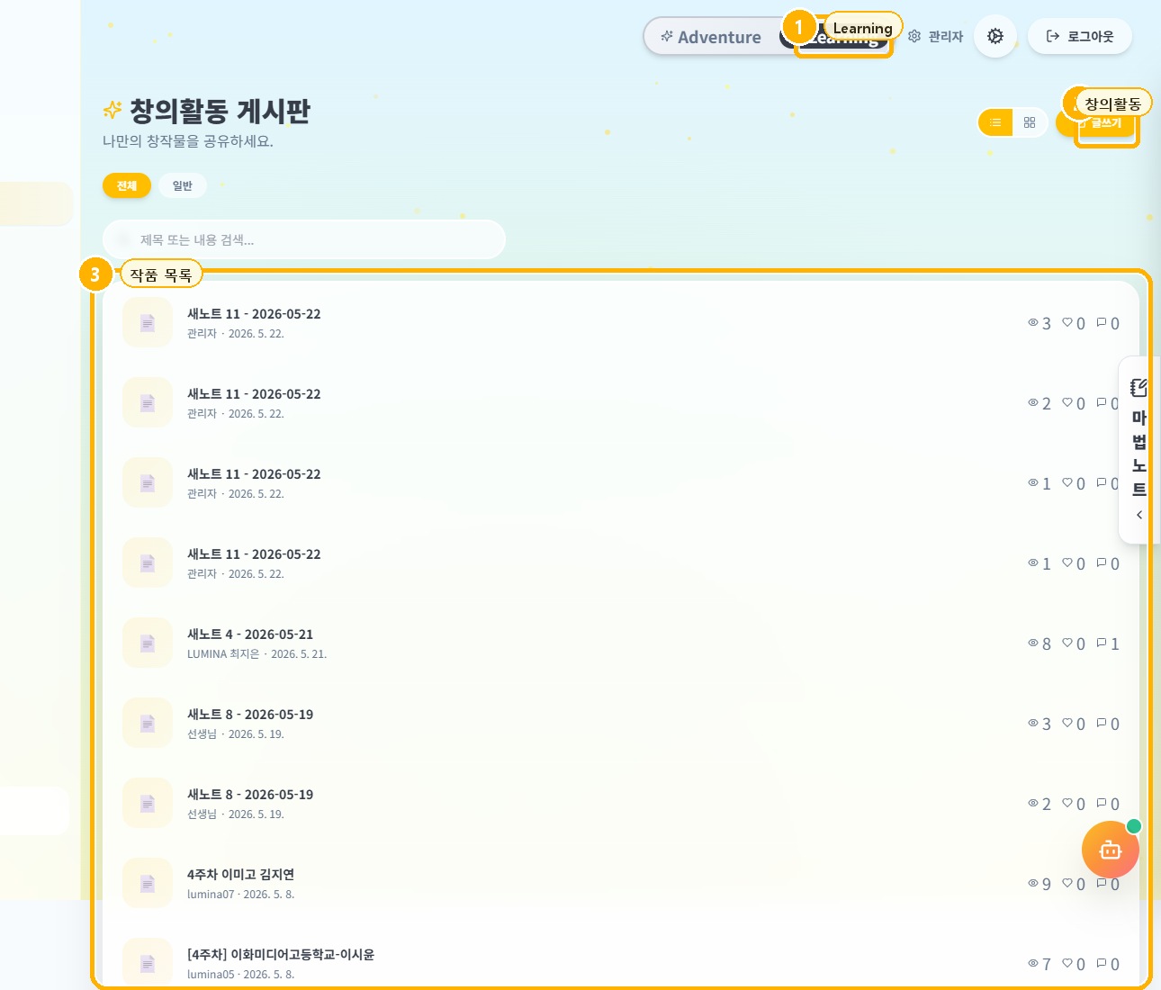Viewport: 1161px width, 990px height.
Task: Open the 새노트 4 - 2026-05-21 post
Action: click(x=621, y=643)
